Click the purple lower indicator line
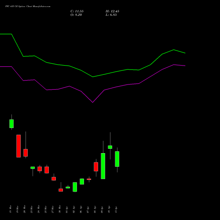Screen dimensions: 220x220 point(93,103)
